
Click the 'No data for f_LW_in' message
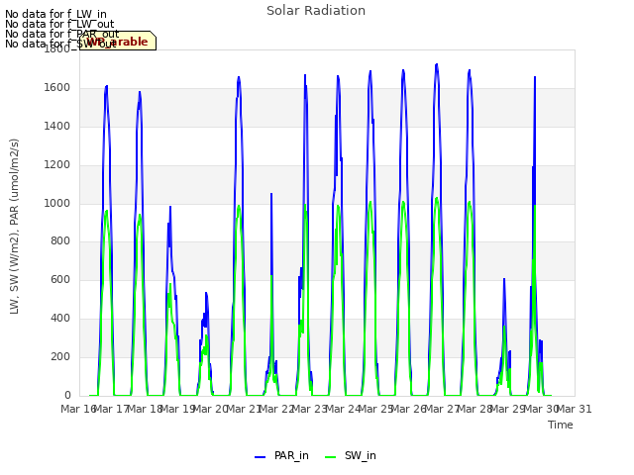55,15
